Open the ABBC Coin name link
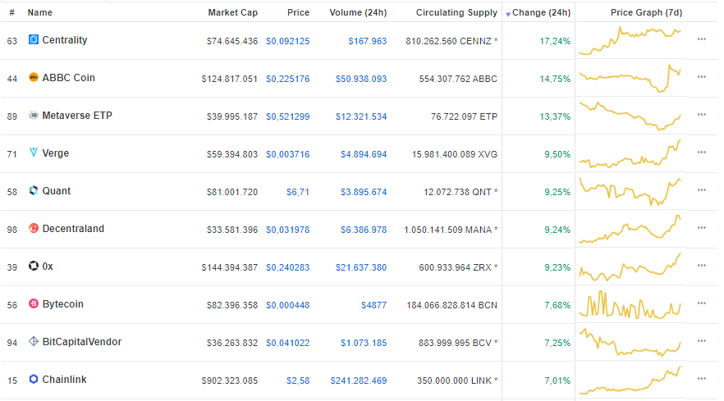The image size is (724, 401). (x=68, y=78)
